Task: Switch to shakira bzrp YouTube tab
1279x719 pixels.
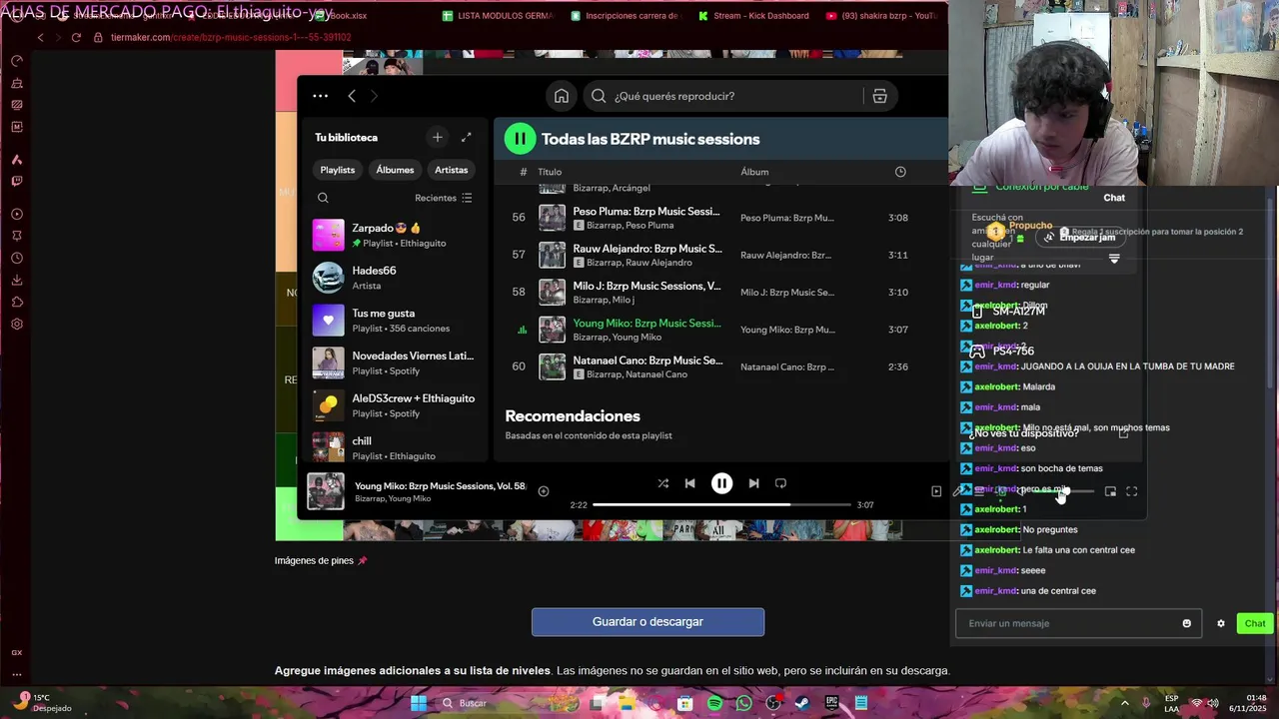Action: point(881,16)
